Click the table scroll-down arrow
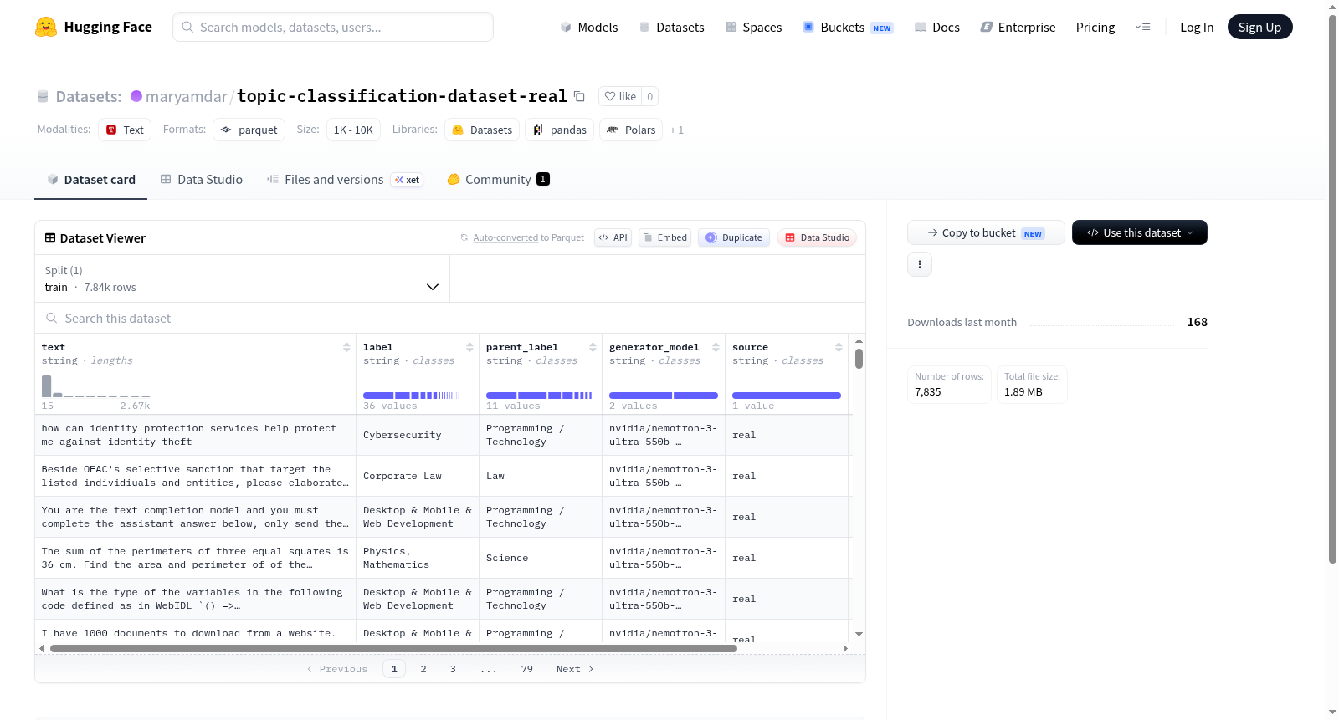 click(x=859, y=635)
